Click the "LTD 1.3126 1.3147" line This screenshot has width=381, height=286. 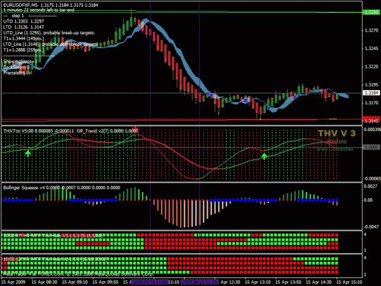coord(24,27)
